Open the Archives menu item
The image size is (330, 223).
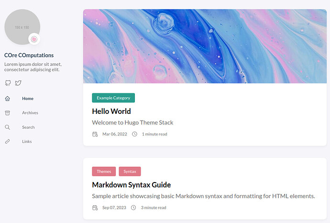tap(30, 113)
